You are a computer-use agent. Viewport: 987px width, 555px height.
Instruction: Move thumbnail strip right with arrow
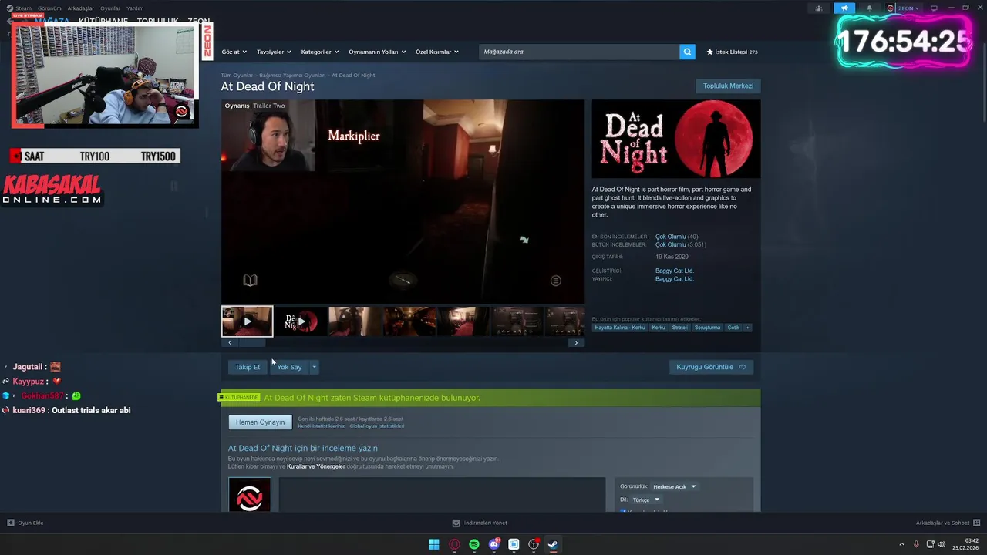tap(576, 343)
